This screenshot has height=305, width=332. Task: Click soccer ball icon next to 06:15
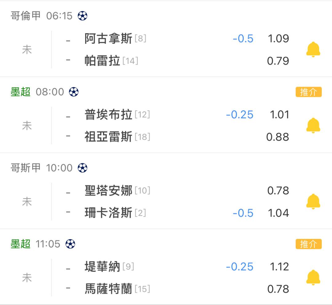(x=82, y=16)
